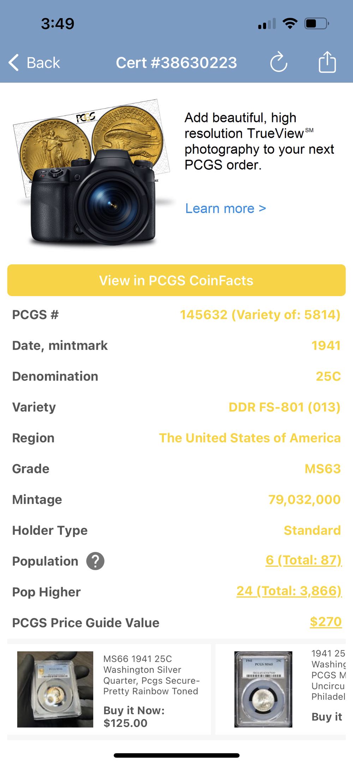Screen dimensions: 353x765
Task: Tap the home indicator bar
Action: (176, 755)
